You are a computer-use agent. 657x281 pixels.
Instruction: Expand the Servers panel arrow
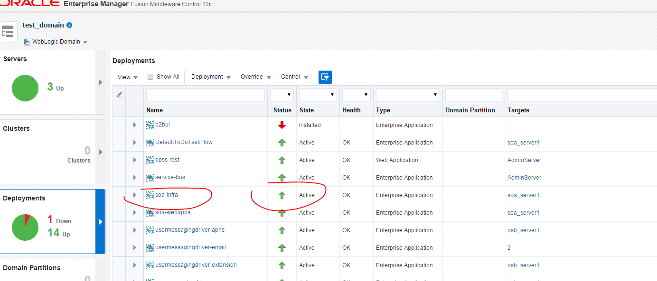100,82
